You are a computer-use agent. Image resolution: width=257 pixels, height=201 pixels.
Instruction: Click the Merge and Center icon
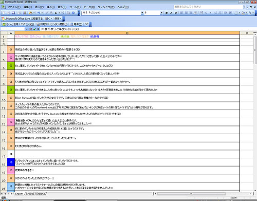click(196, 13)
